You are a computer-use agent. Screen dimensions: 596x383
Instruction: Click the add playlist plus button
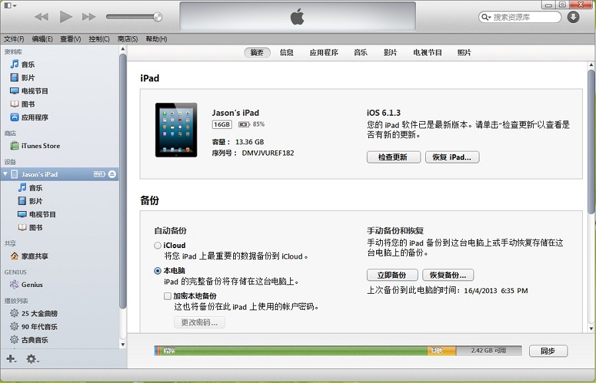[11, 359]
